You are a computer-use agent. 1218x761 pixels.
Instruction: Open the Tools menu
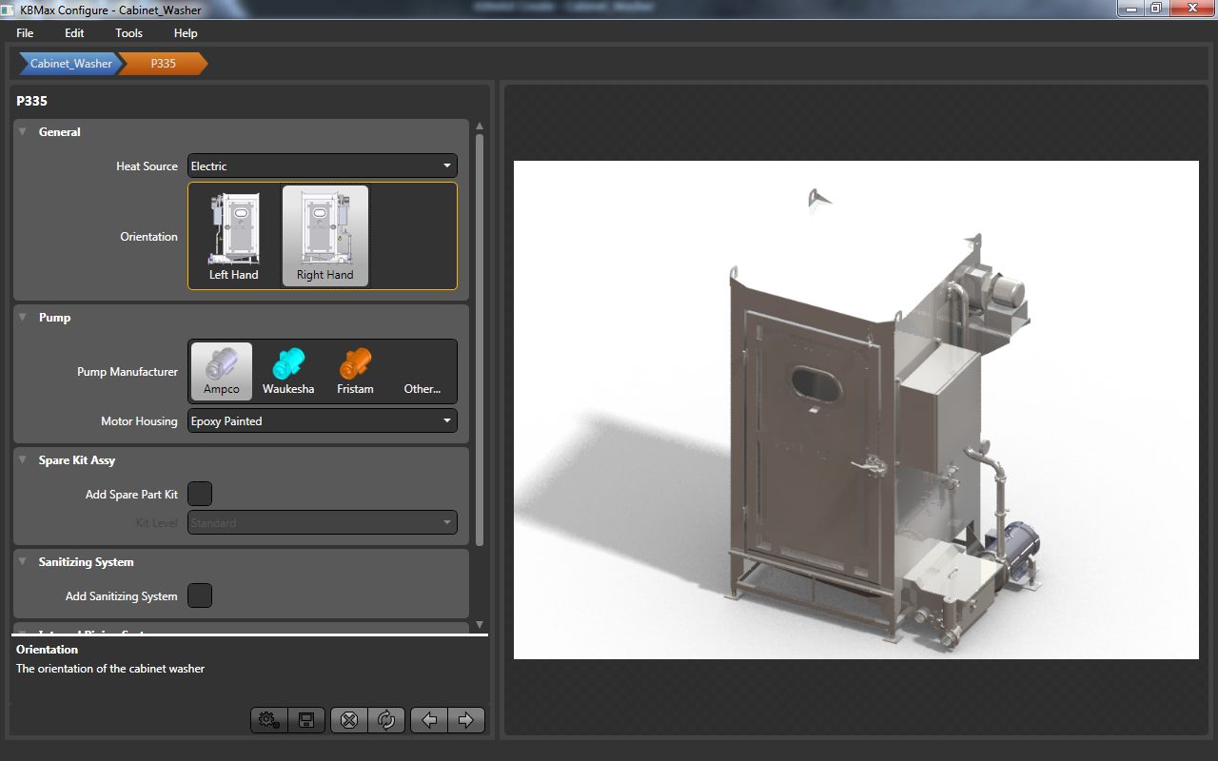click(x=129, y=33)
